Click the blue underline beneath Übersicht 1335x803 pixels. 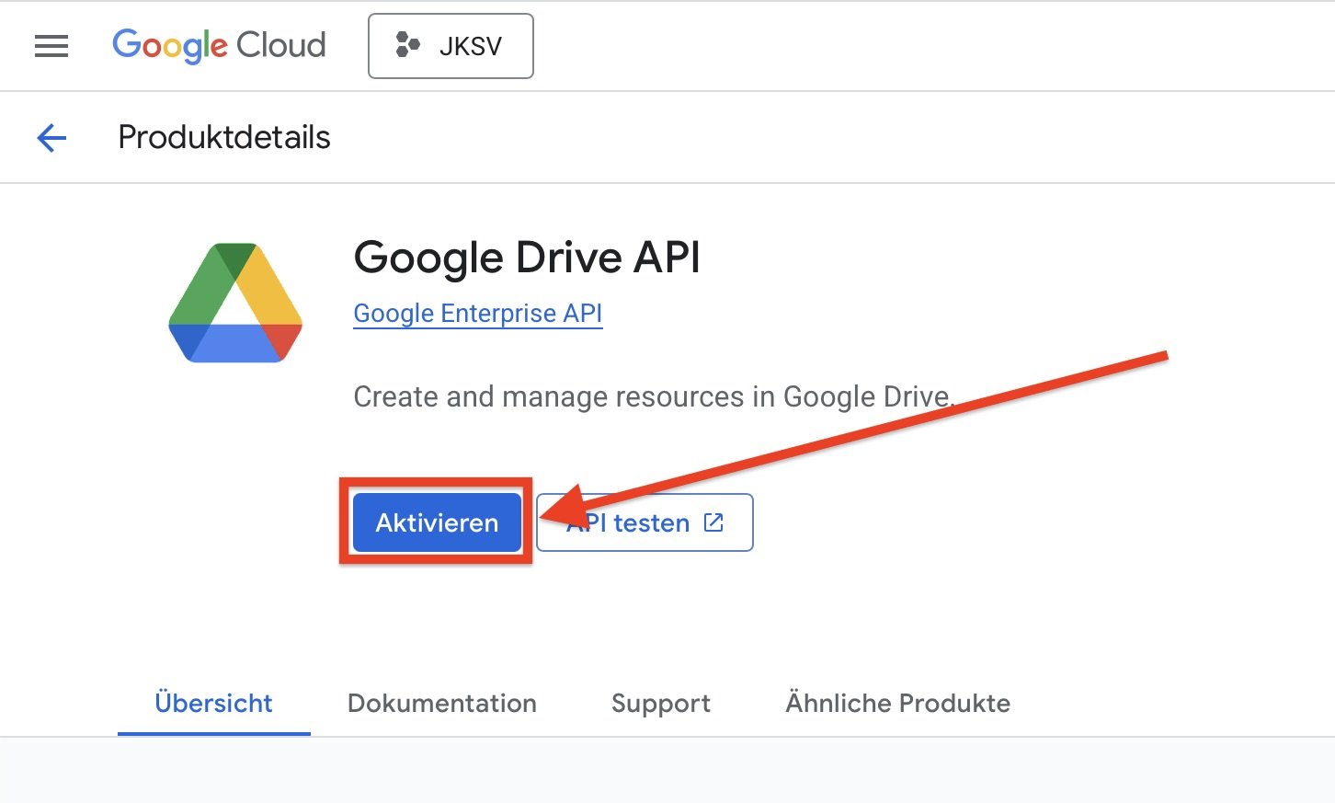213,733
